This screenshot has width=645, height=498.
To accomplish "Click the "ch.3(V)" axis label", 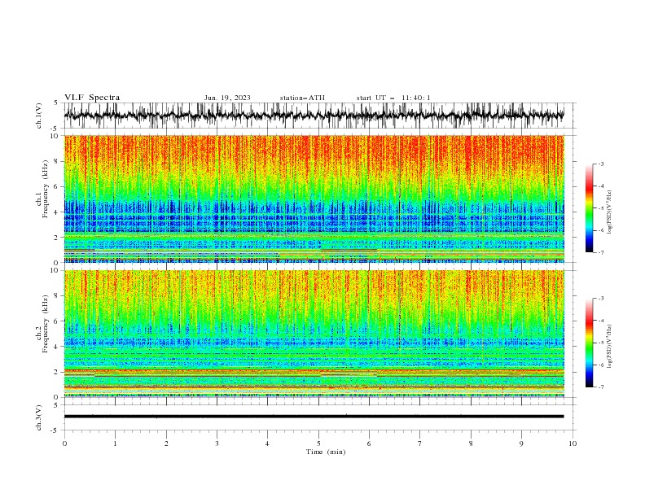I will tap(39, 417).
